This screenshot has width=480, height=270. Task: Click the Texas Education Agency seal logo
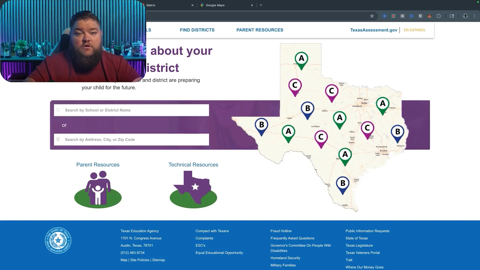[x=58, y=240]
